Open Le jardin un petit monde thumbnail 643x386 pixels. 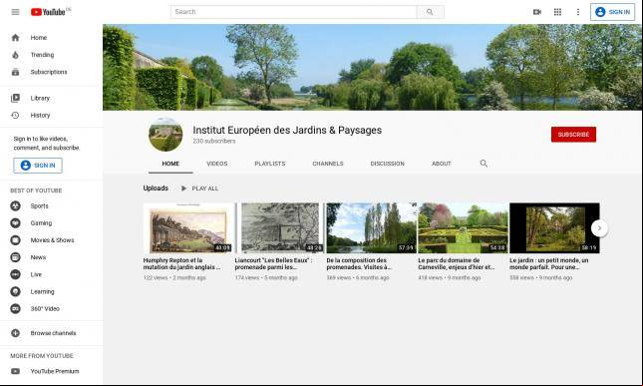tap(554, 227)
